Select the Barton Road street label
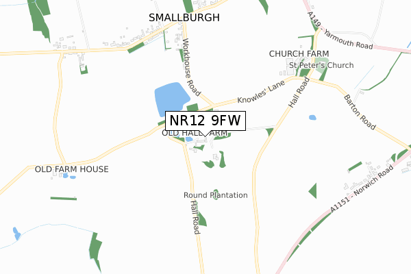Image resolution: width=411 pixels, height=274 pixels. tap(360, 112)
